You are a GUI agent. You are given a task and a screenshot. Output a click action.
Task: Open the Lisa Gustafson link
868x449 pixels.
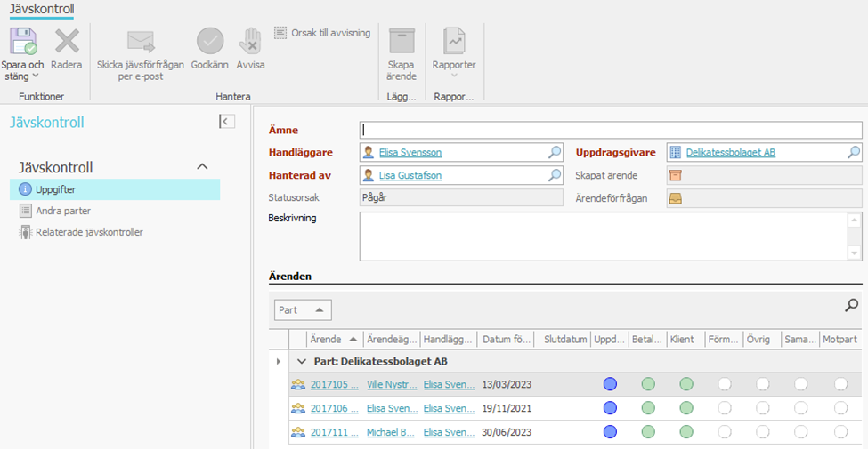pyautogui.click(x=410, y=176)
